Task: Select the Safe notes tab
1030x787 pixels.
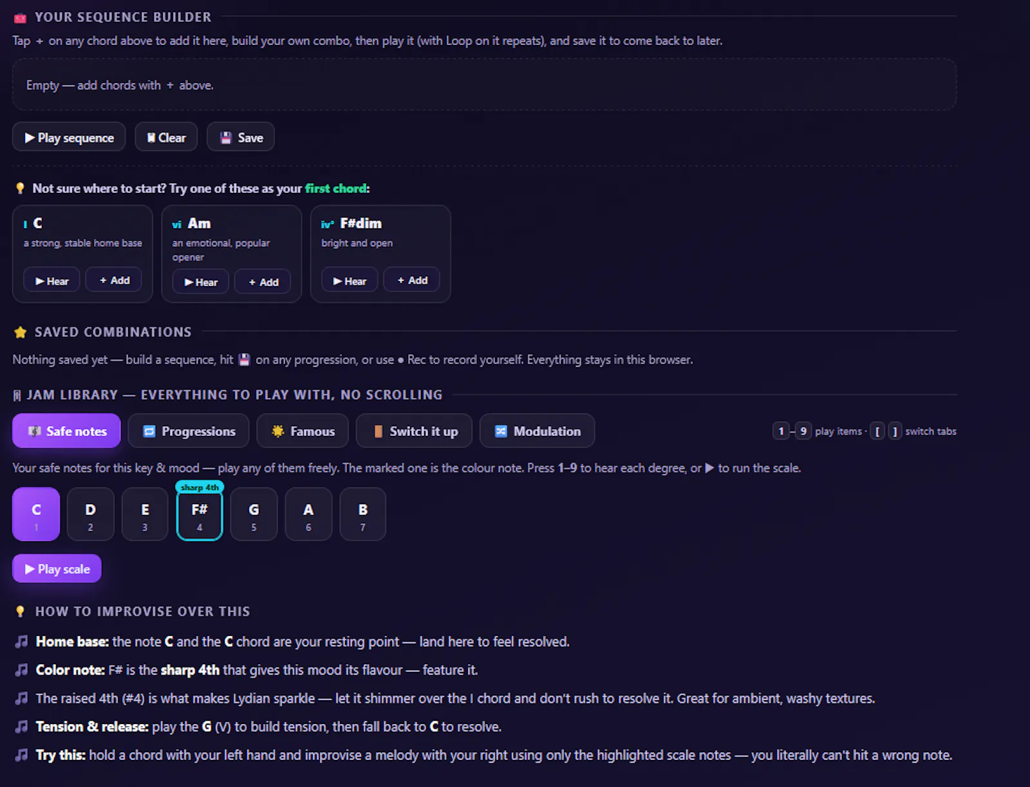Action: click(66, 431)
